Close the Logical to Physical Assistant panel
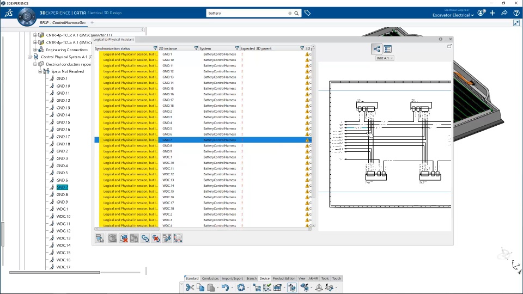The width and height of the screenshot is (523, 294). pos(451,39)
